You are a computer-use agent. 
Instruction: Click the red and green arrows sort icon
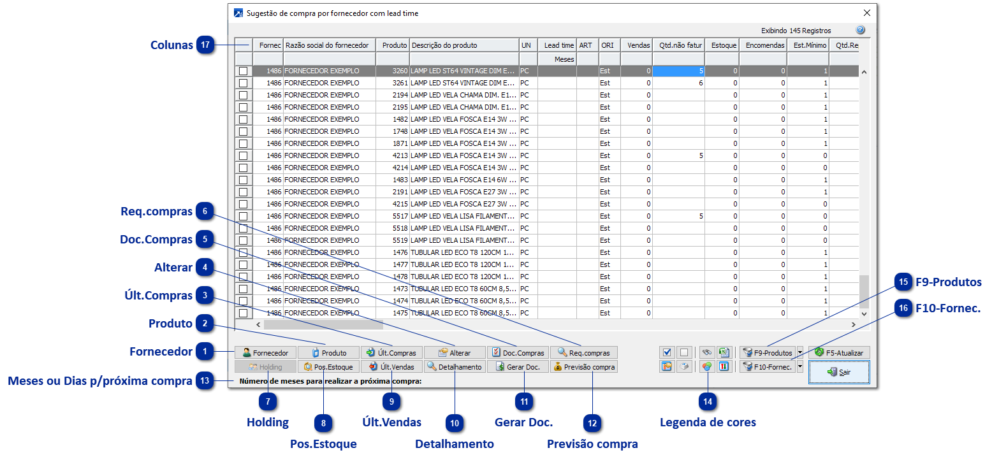coord(724,367)
